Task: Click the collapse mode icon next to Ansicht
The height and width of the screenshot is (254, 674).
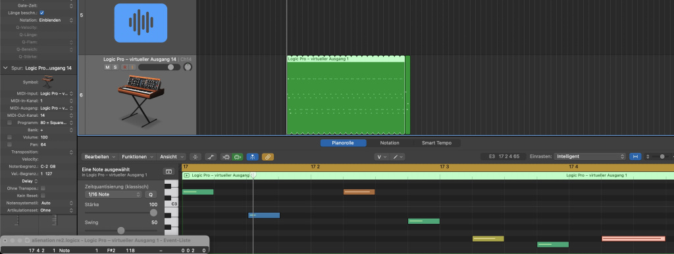Action: [x=195, y=158]
